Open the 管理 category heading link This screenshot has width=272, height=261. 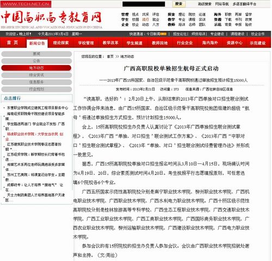click(125, 15)
